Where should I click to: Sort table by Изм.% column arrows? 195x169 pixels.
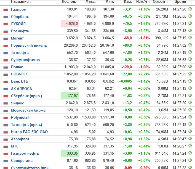point(149,2)
